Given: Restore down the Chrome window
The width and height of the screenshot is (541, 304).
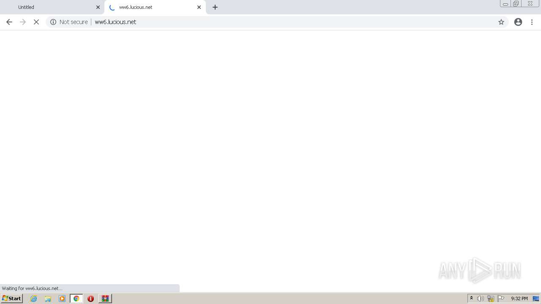Looking at the screenshot, I should (x=516, y=4).
